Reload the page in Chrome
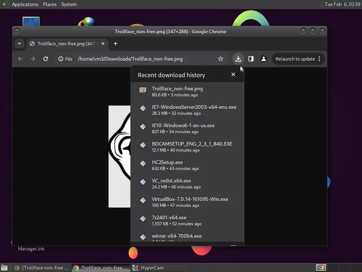 (x=46, y=59)
